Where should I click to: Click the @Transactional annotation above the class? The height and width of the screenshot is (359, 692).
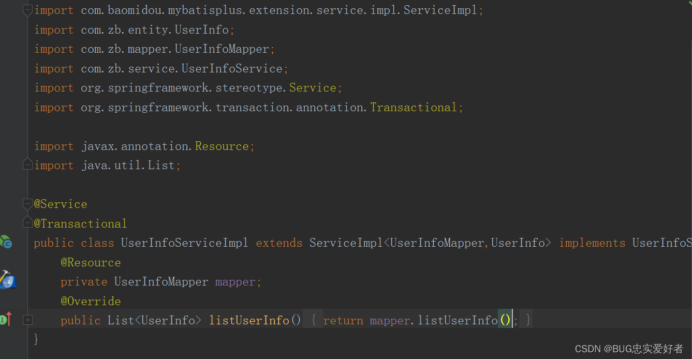81,223
